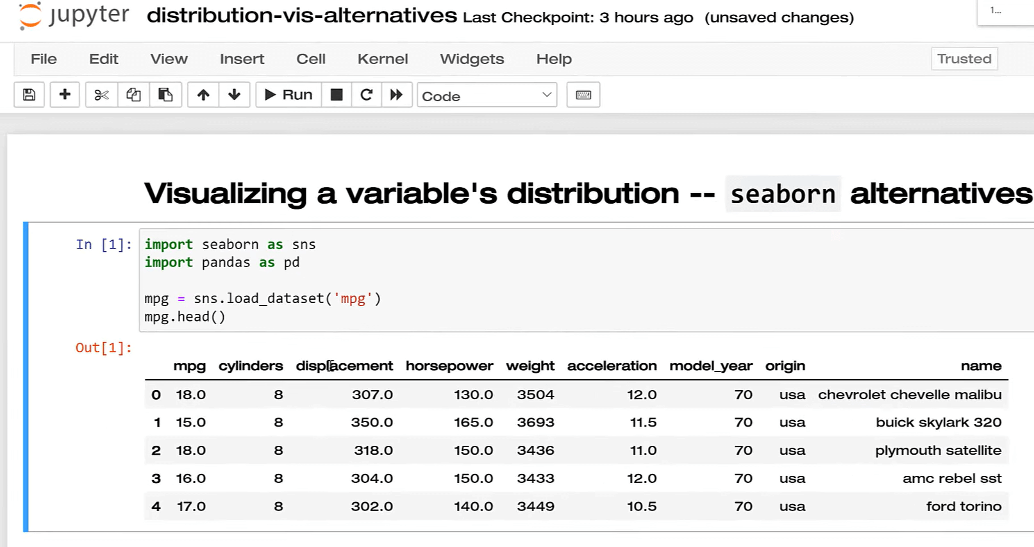Copy selected cells icon

(133, 95)
